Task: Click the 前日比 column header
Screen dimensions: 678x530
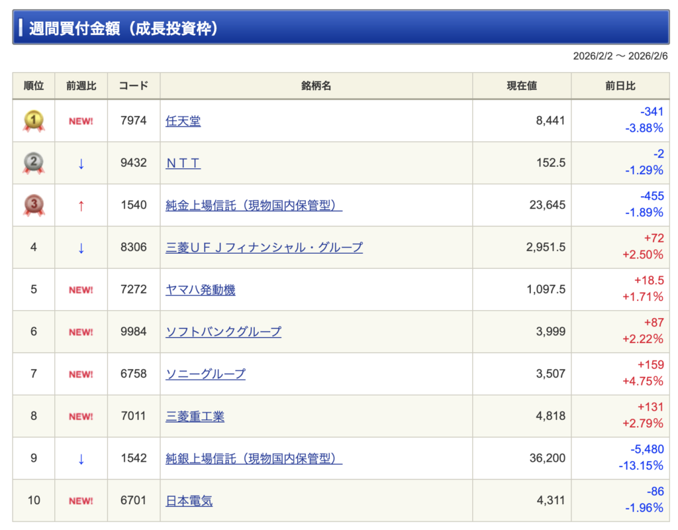Action: point(620,86)
